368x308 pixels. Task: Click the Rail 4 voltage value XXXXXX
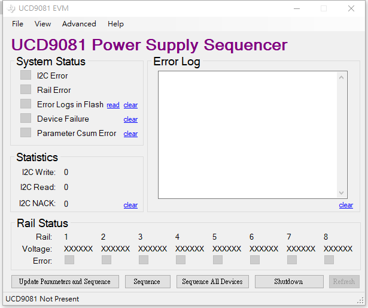pos(190,249)
